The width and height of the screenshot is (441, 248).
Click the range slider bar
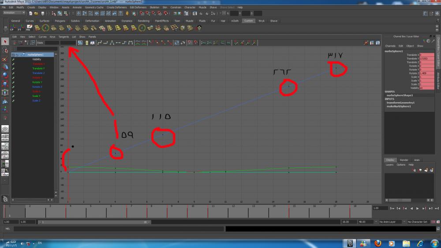[x=94, y=222]
